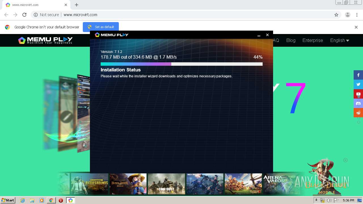Set Chrome as default browser

tap(101, 27)
